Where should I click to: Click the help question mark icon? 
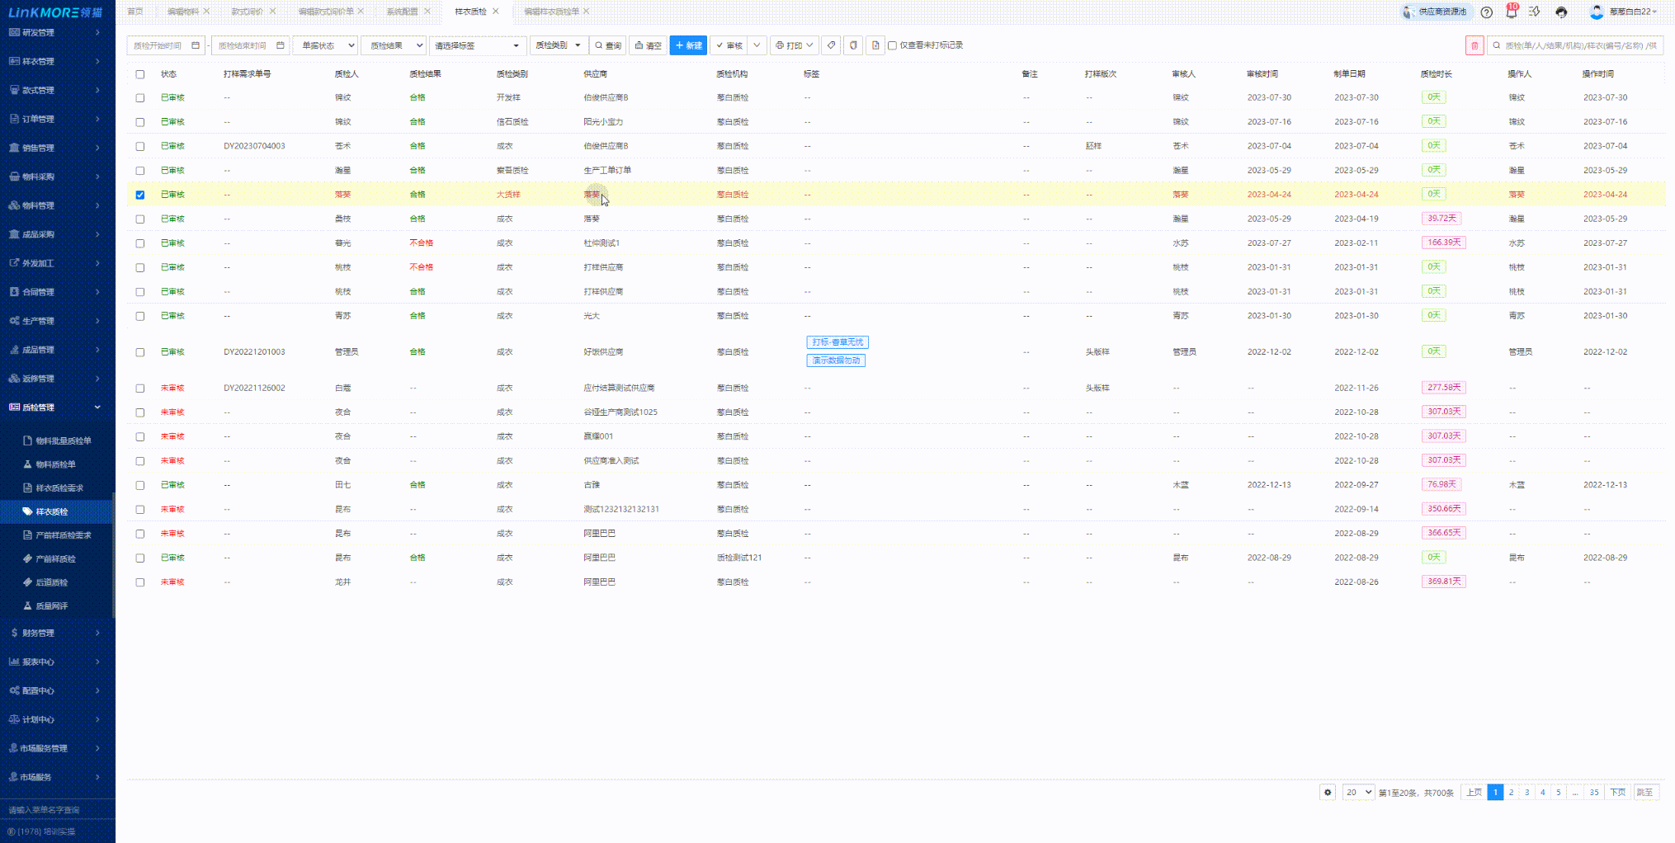click(x=1486, y=12)
